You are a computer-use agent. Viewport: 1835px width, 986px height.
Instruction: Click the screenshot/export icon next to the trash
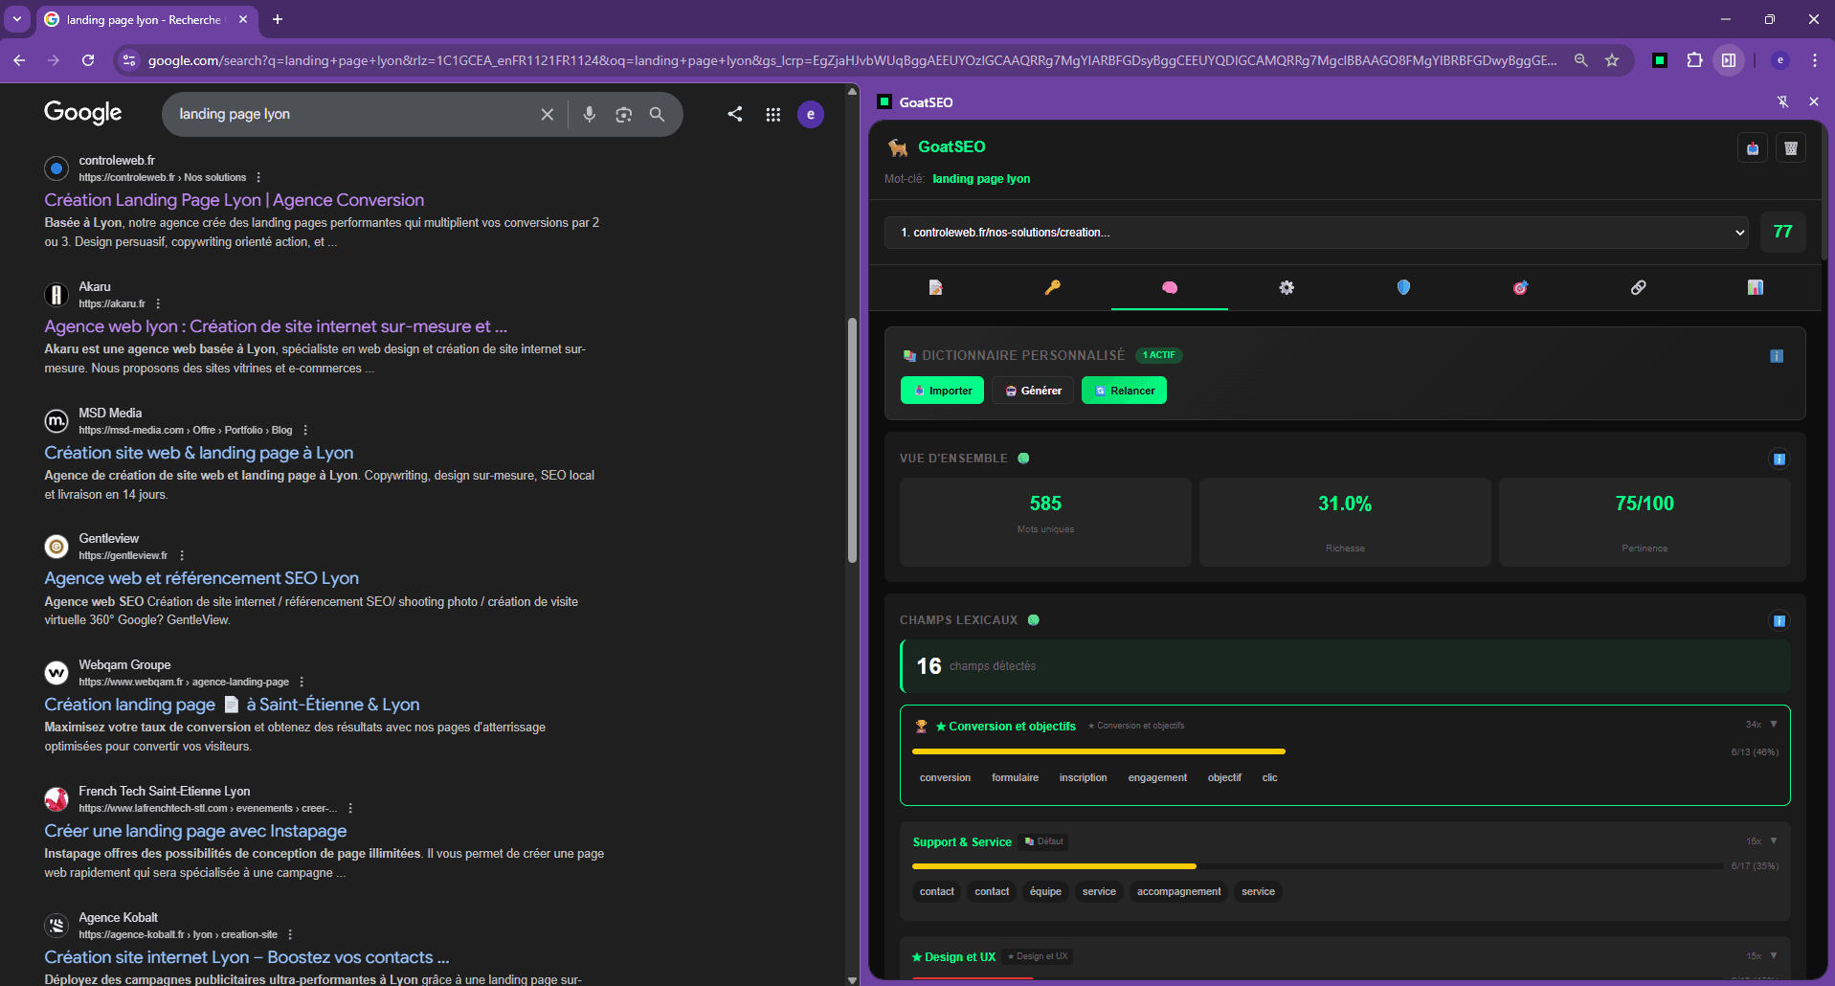click(x=1752, y=147)
